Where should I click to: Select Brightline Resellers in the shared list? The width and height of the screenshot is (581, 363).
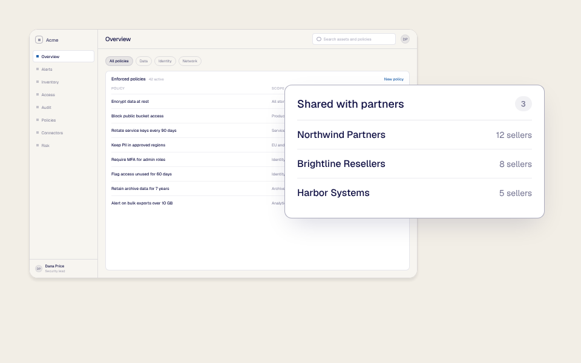[414, 164]
